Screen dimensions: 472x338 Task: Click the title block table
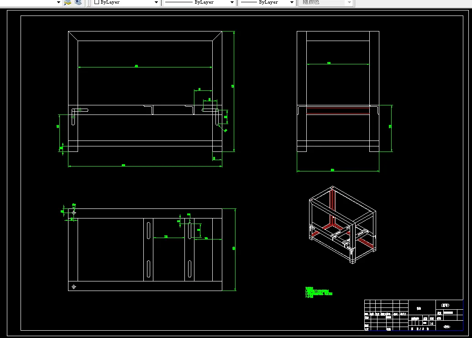(x=414, y=315)
